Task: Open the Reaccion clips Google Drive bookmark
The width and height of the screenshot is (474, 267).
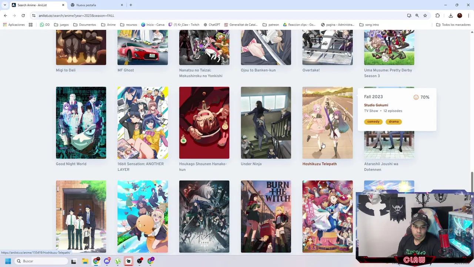Action: pyautogui.click(x=299, y=25)
